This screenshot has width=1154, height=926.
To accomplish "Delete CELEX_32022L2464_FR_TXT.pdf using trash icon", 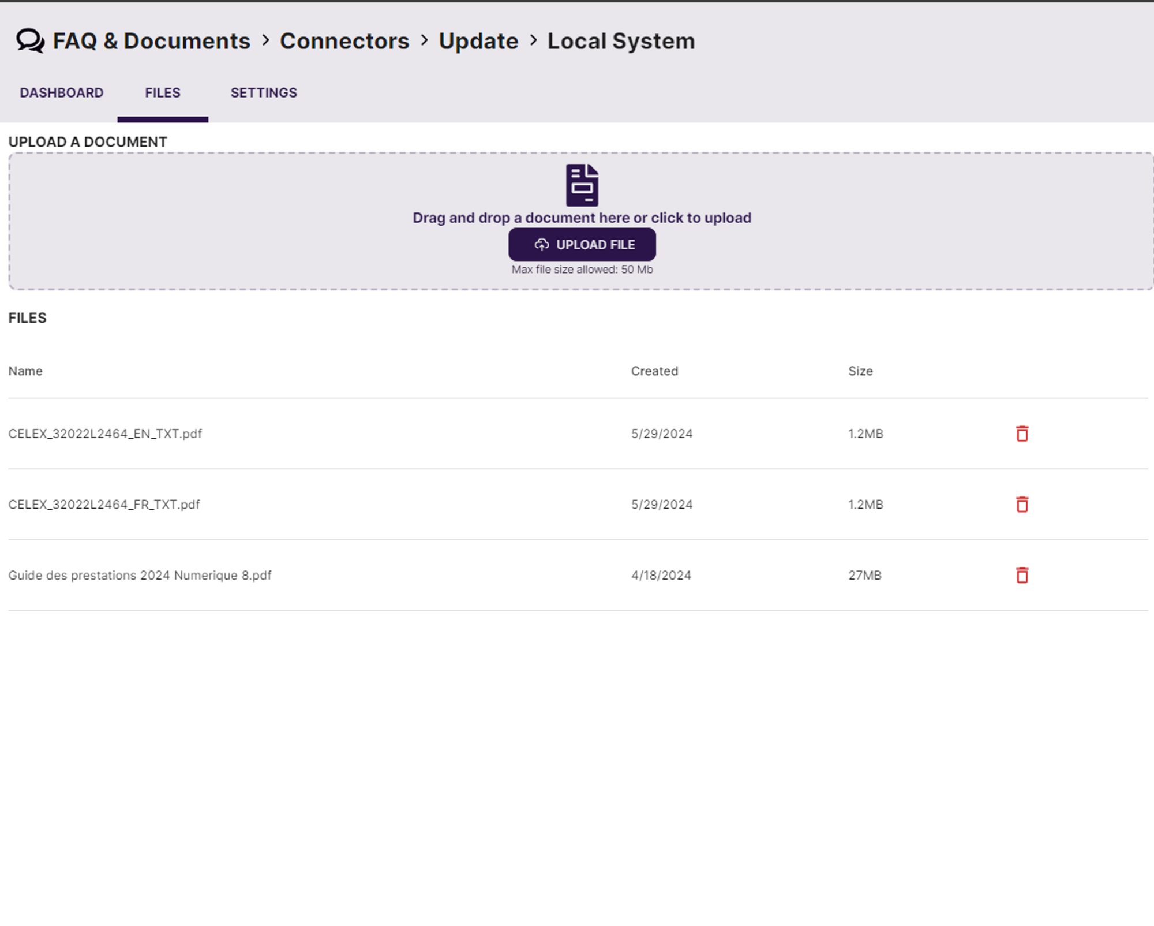I will pyautogui.click(x=1022, y=505).
